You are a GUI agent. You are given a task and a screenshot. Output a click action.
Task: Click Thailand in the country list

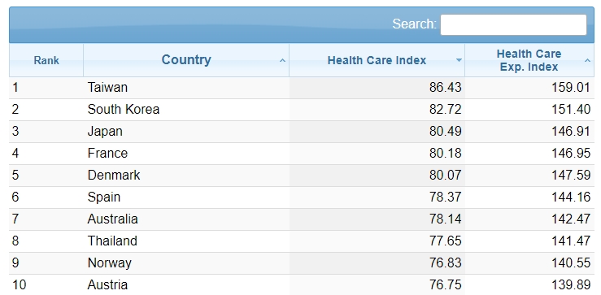(112, 241)
